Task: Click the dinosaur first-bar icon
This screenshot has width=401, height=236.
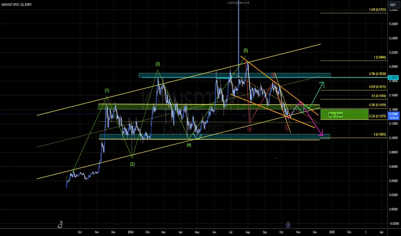Action: (60, 224)
